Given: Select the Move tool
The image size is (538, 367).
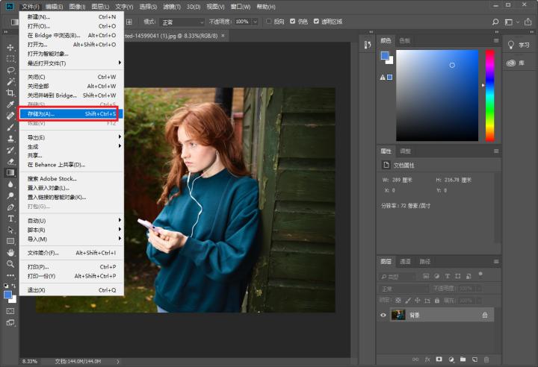Looking at the screenshot, I should coord(10,46).
